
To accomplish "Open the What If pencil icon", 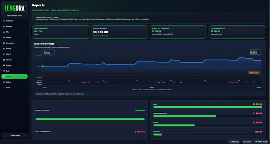I will pos(4,54).
